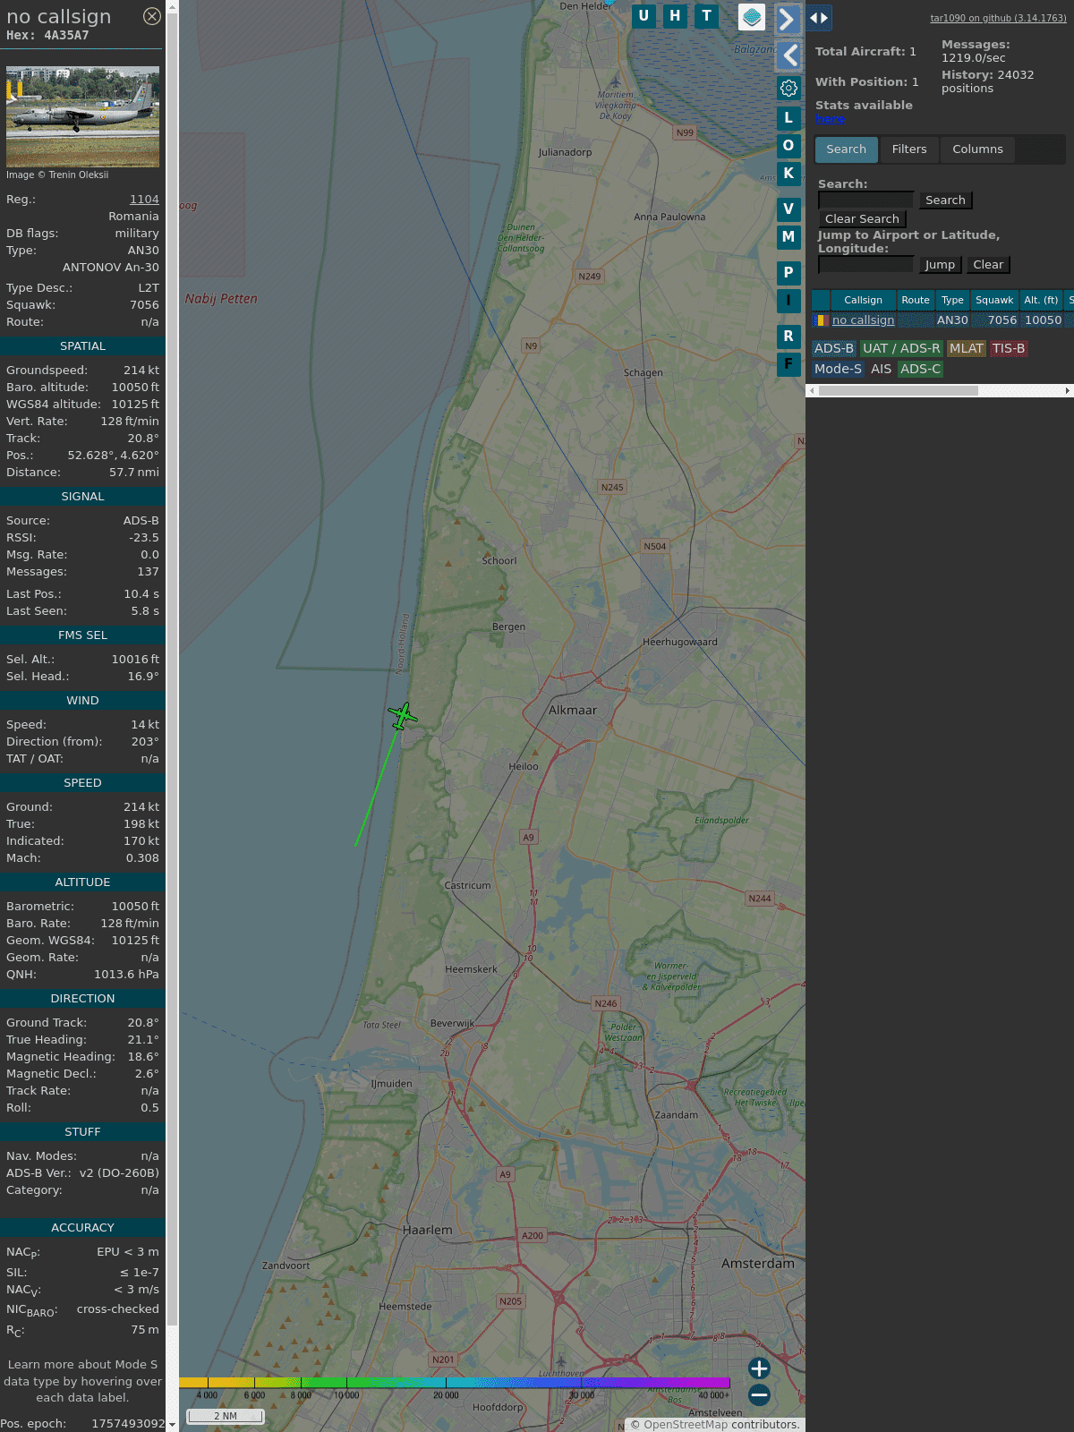Select the green aircraft icon on map

click(403, 715)
